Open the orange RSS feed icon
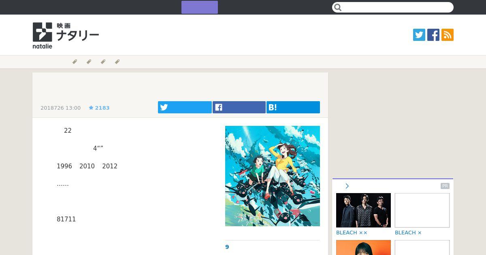This screenshot has height=255, width=486. coord(448,35)
